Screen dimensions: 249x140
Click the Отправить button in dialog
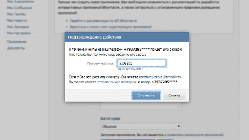(146, 96)
